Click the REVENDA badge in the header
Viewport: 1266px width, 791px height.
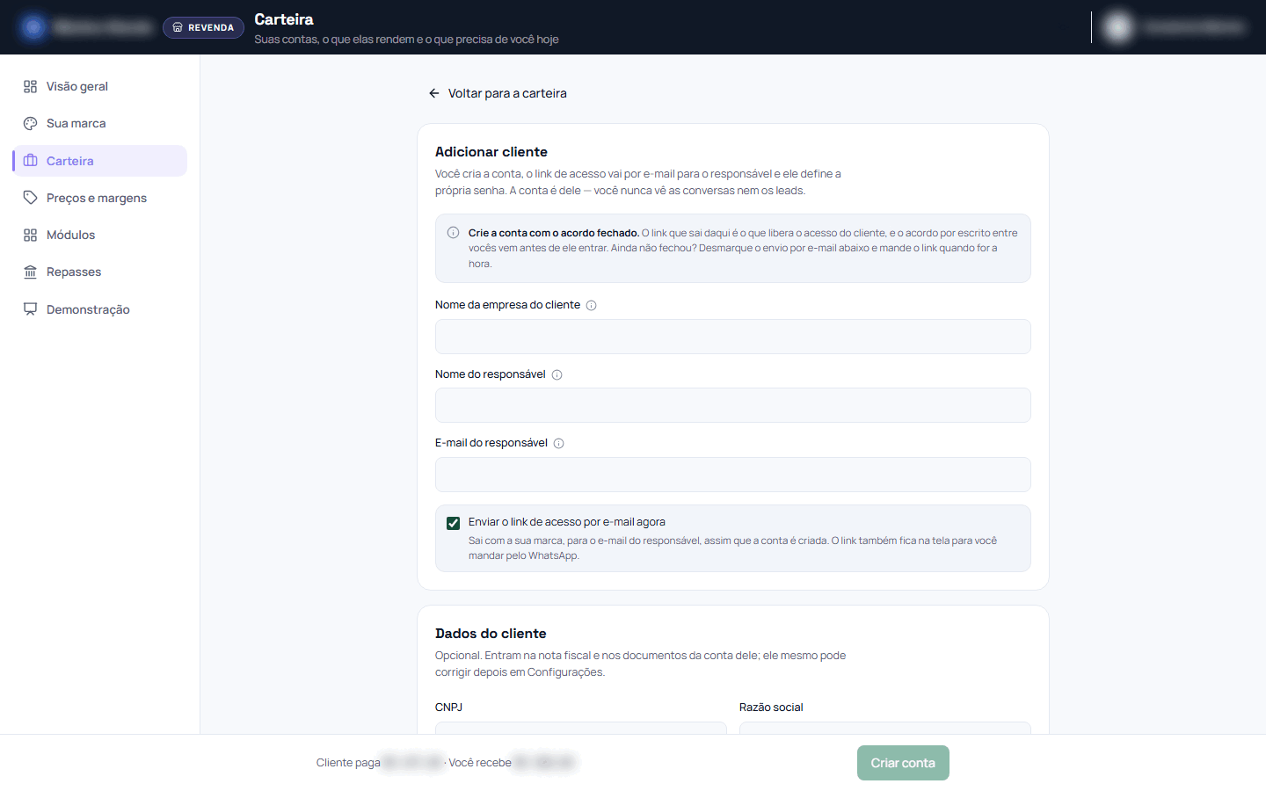tap(203, 27)
